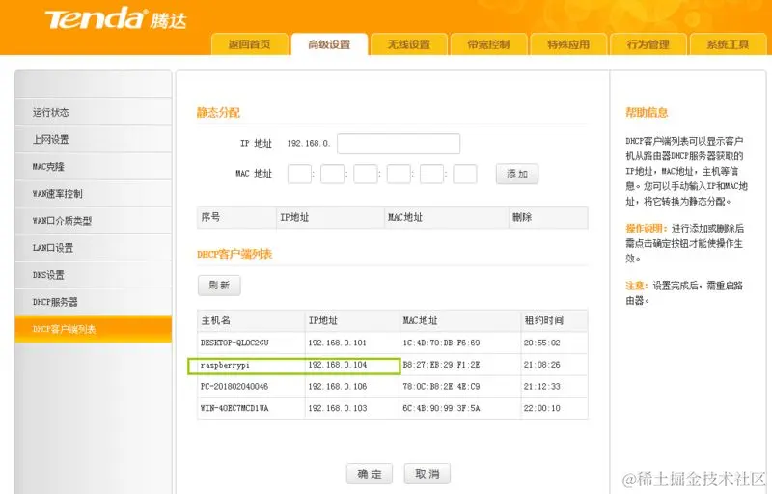Open the 无线设置 tab
Viewport: 772px width, 494px height.
(409, 44)
